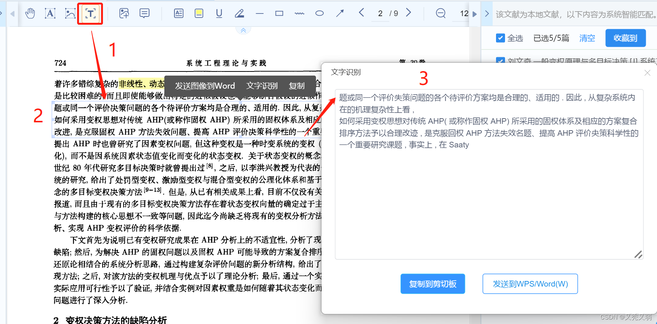Go to the previous page
657x324 pixels.
click(x=361, y=13)
